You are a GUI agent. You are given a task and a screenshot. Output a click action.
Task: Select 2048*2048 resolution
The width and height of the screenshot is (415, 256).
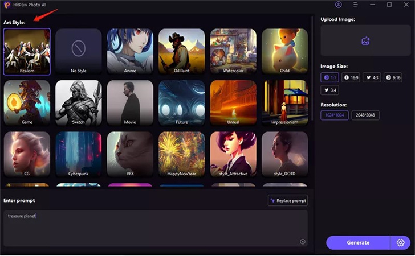pos(365,115)
